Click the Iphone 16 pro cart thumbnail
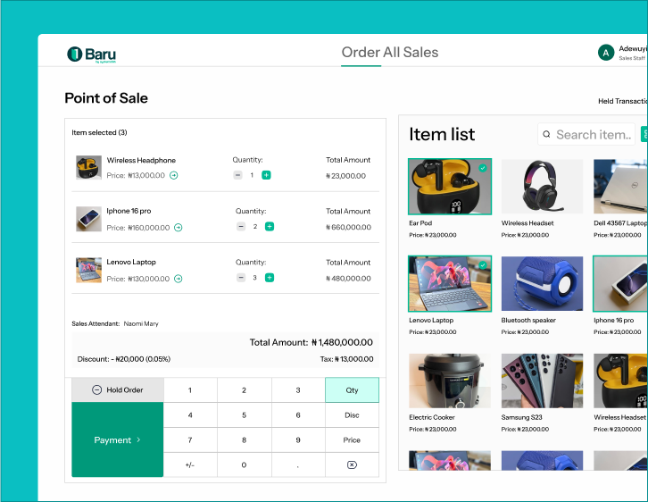The image size is (648, 502). coord(88,219)
